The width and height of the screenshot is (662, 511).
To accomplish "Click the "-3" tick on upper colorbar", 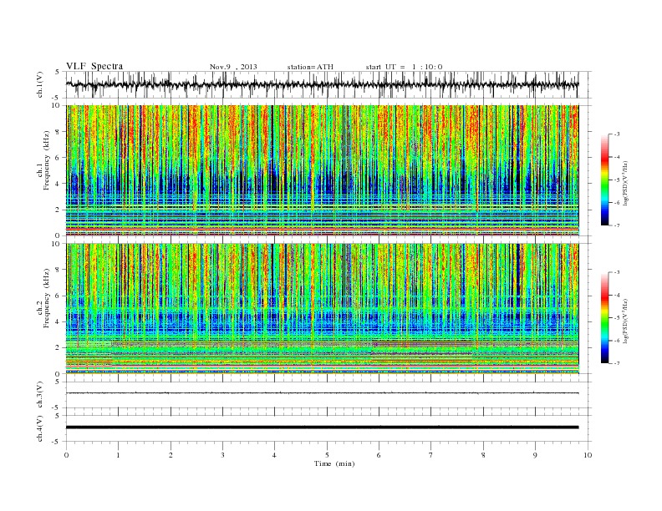I will click(x=617, y=134).
